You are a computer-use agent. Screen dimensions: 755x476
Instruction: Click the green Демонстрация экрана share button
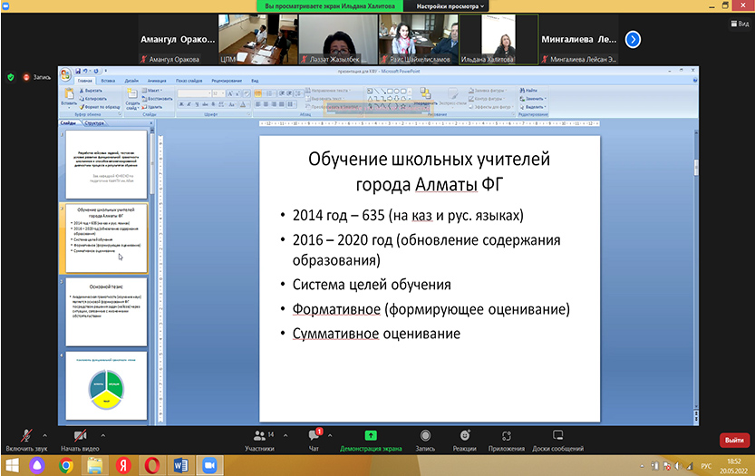[x=370, y=440]
